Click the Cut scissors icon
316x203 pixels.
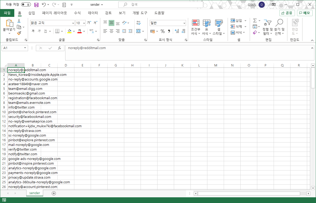click(19, 21)
